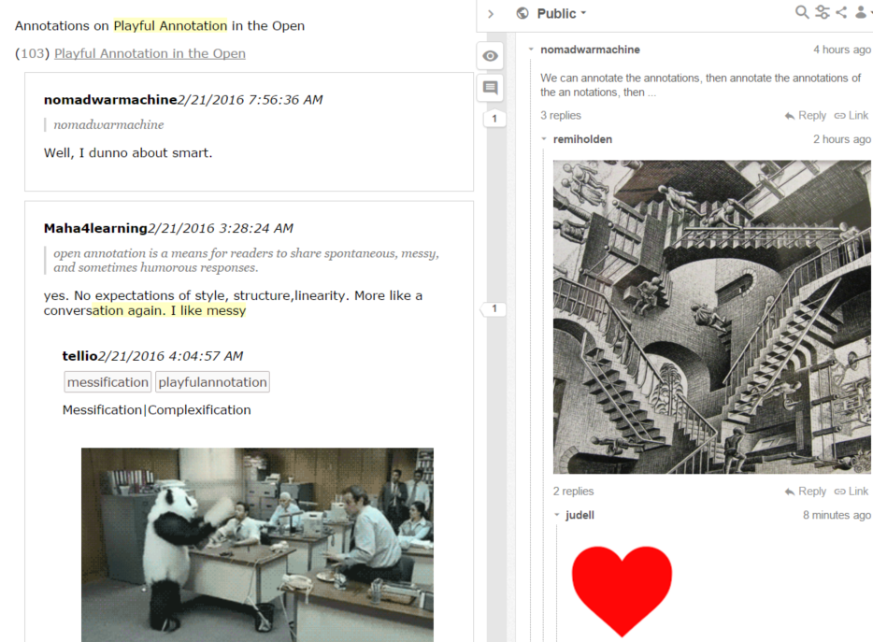
Task: Open the search magnifier in the sidebar
Action: (x=802, y=12)
